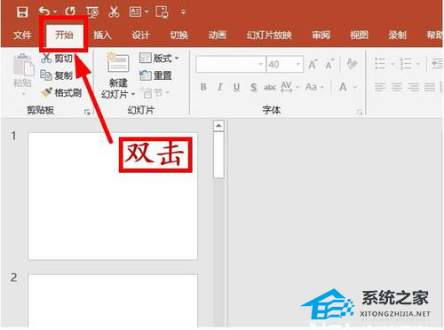Align text to the left

pos(380,87)
